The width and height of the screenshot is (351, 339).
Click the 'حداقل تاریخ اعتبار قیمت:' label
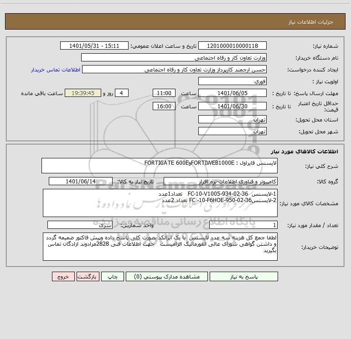[x=318, y=106]
